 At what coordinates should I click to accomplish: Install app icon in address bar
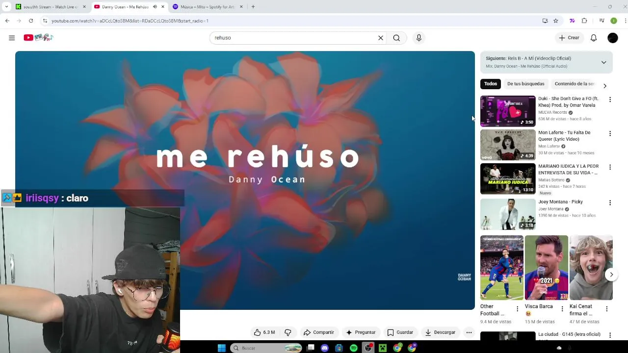[x=545, y=21]
